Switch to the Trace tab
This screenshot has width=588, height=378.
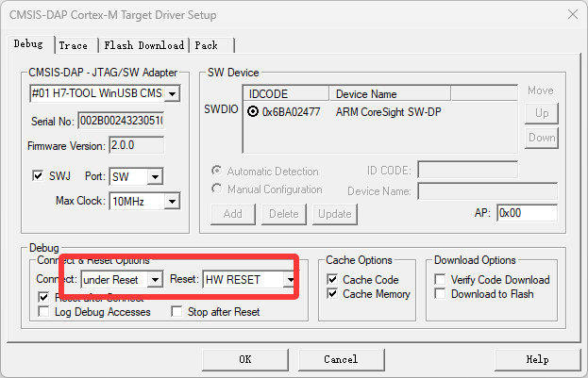(x=73, y=45)
